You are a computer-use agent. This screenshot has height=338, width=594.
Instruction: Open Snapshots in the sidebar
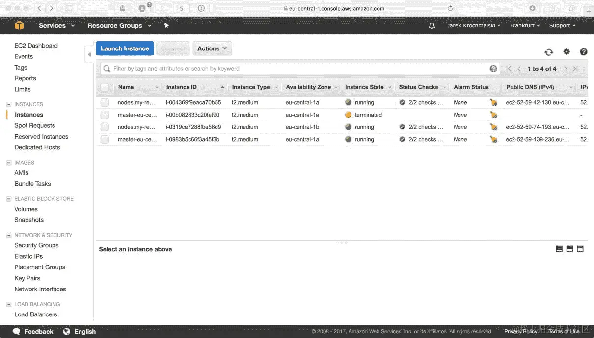[x=29, y=220]
